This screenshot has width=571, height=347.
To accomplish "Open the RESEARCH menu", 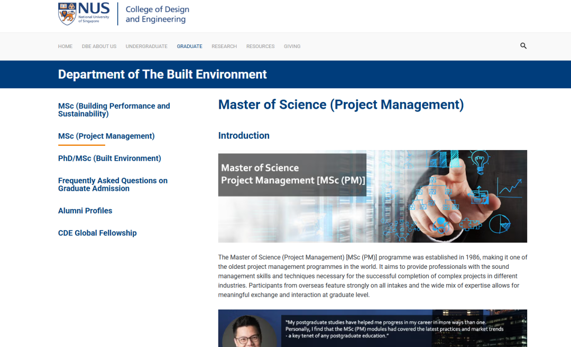I will (x=224, y=46).
